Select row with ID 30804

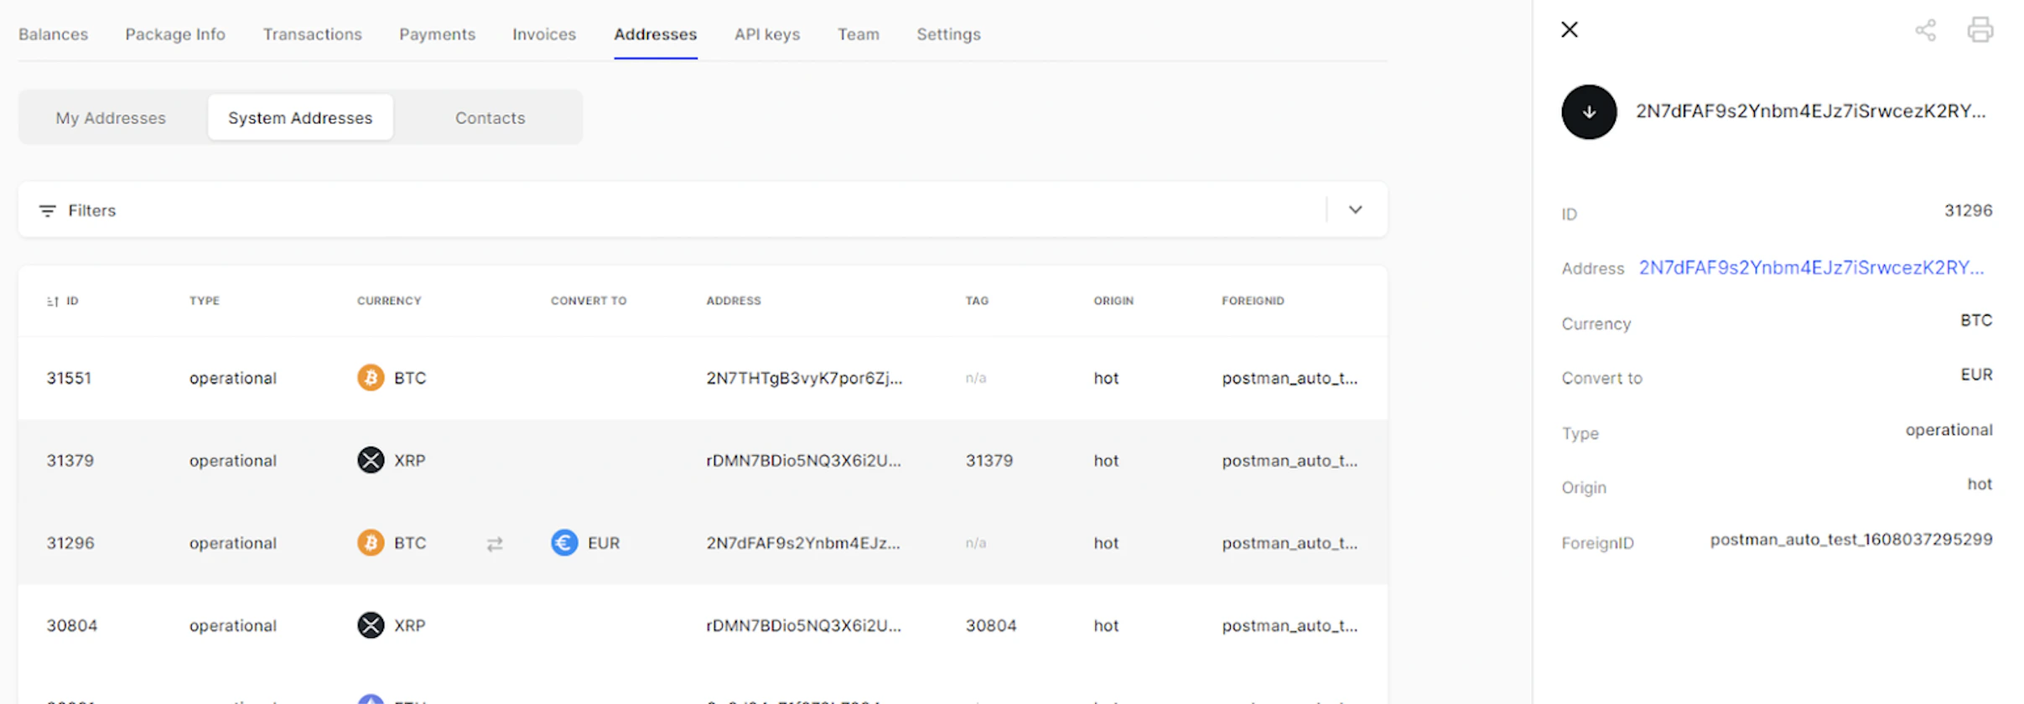[703, 625]
